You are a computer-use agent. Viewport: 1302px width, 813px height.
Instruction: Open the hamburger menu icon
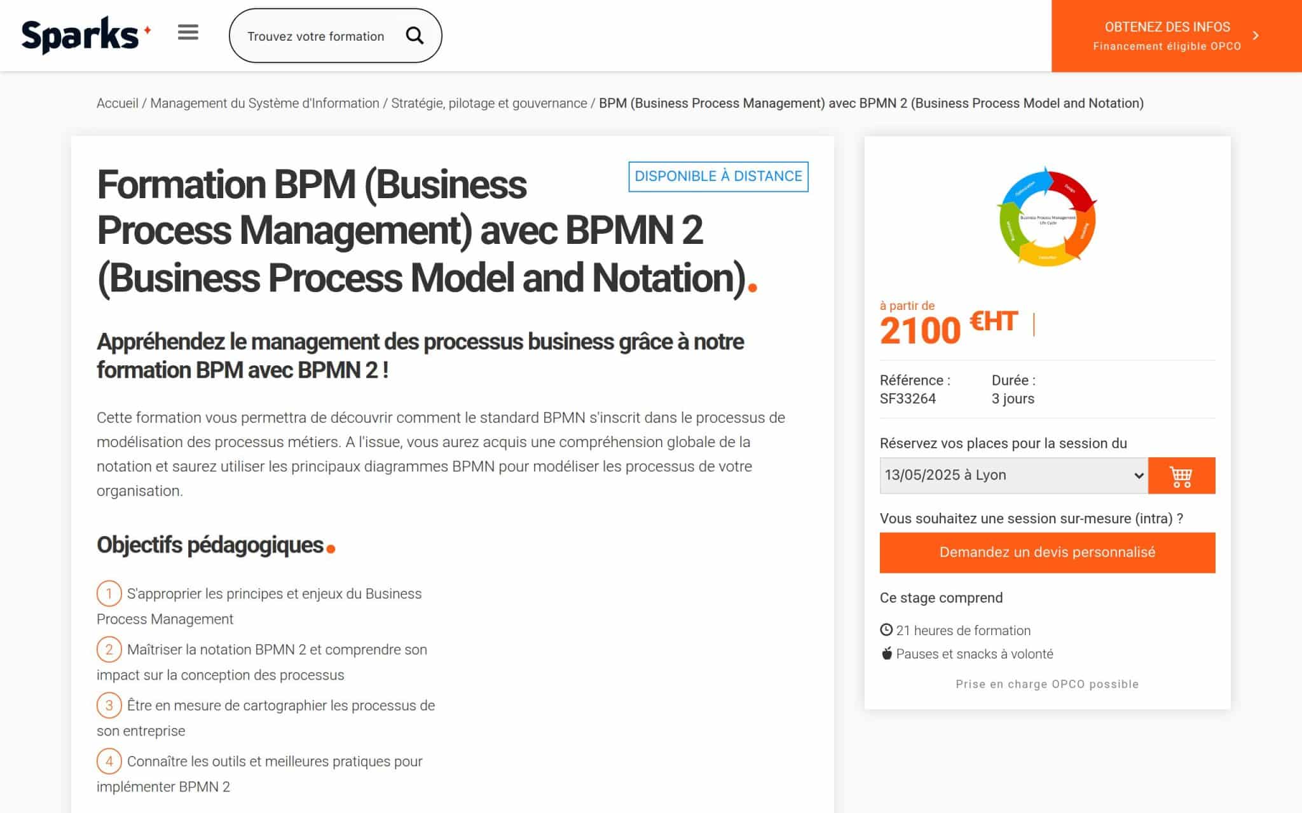[188, 32]
